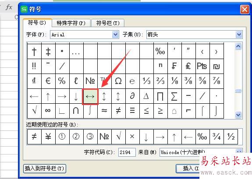Image resolution: width=252 pixels, height=179 pixels.
Task: Choose the identical ≡ symbol
Action: [x=132, y=111]
